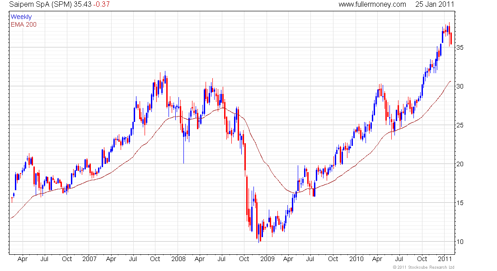The height and width of the screenshot is (271, 497).
Task: Click the 'Saipem SpA (SPM)' chart title
Action: [41, 5]
